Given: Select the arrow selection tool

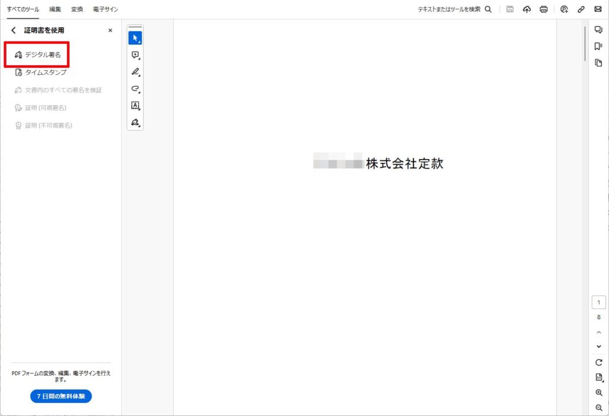Looking at the screenshot, I should tap(135, 38).
